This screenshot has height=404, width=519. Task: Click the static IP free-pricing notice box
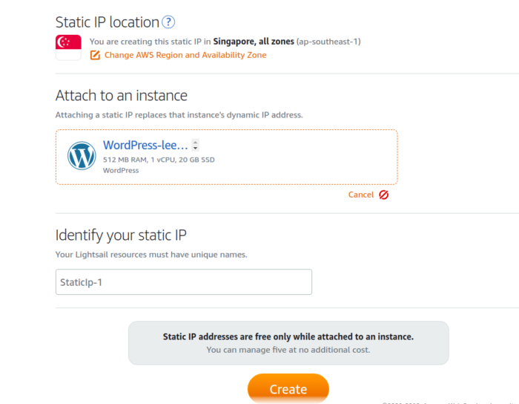click(x=288, y=342)
